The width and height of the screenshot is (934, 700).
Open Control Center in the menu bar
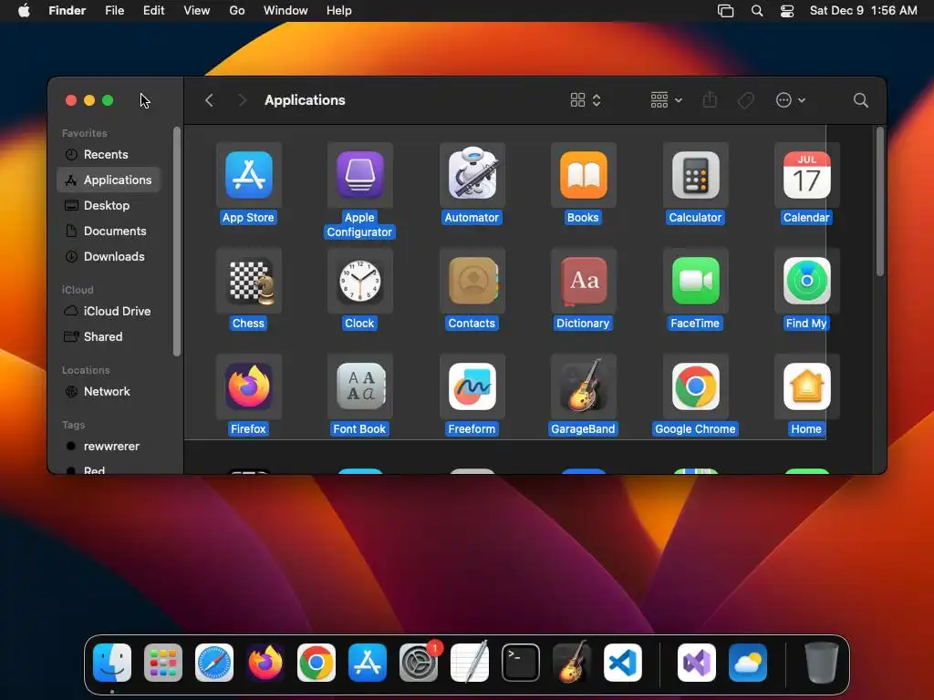pyautogui.click(x=787, y=11)
